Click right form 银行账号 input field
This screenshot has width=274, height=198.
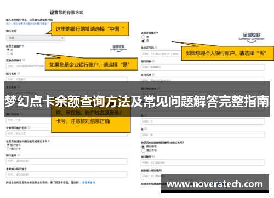203,162
